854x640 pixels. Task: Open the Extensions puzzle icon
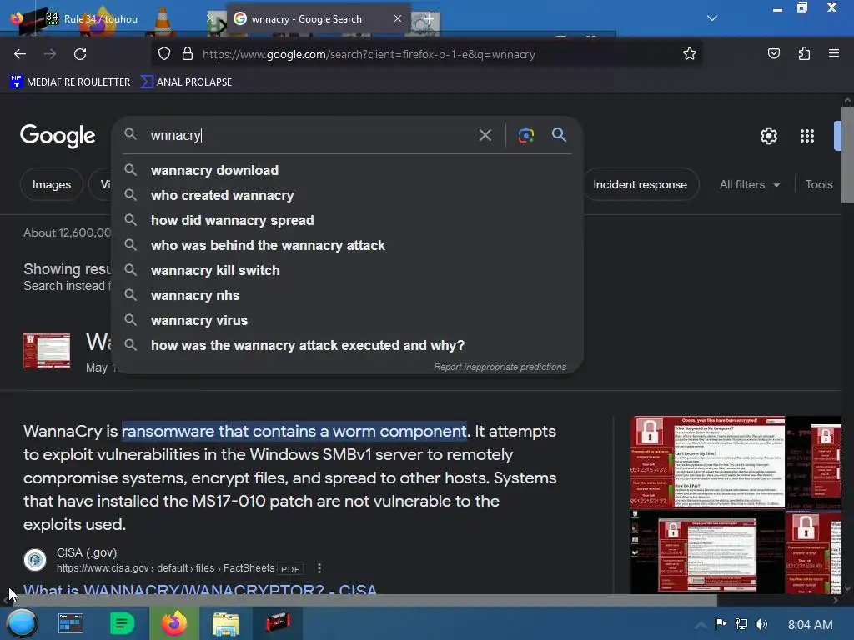804,54
